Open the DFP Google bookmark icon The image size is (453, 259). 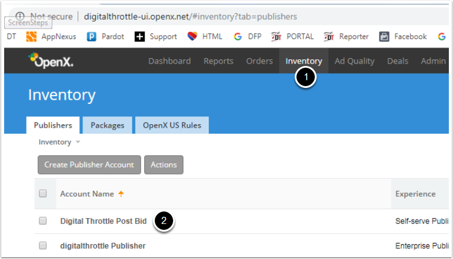[238, 37]
